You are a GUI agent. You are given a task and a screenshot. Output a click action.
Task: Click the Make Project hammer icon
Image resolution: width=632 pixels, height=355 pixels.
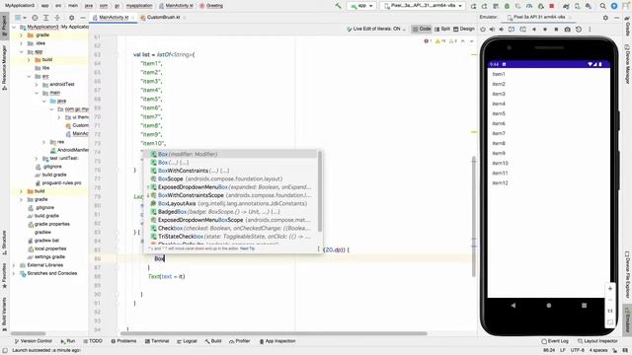pyautogui.click(x=338, y=6)
